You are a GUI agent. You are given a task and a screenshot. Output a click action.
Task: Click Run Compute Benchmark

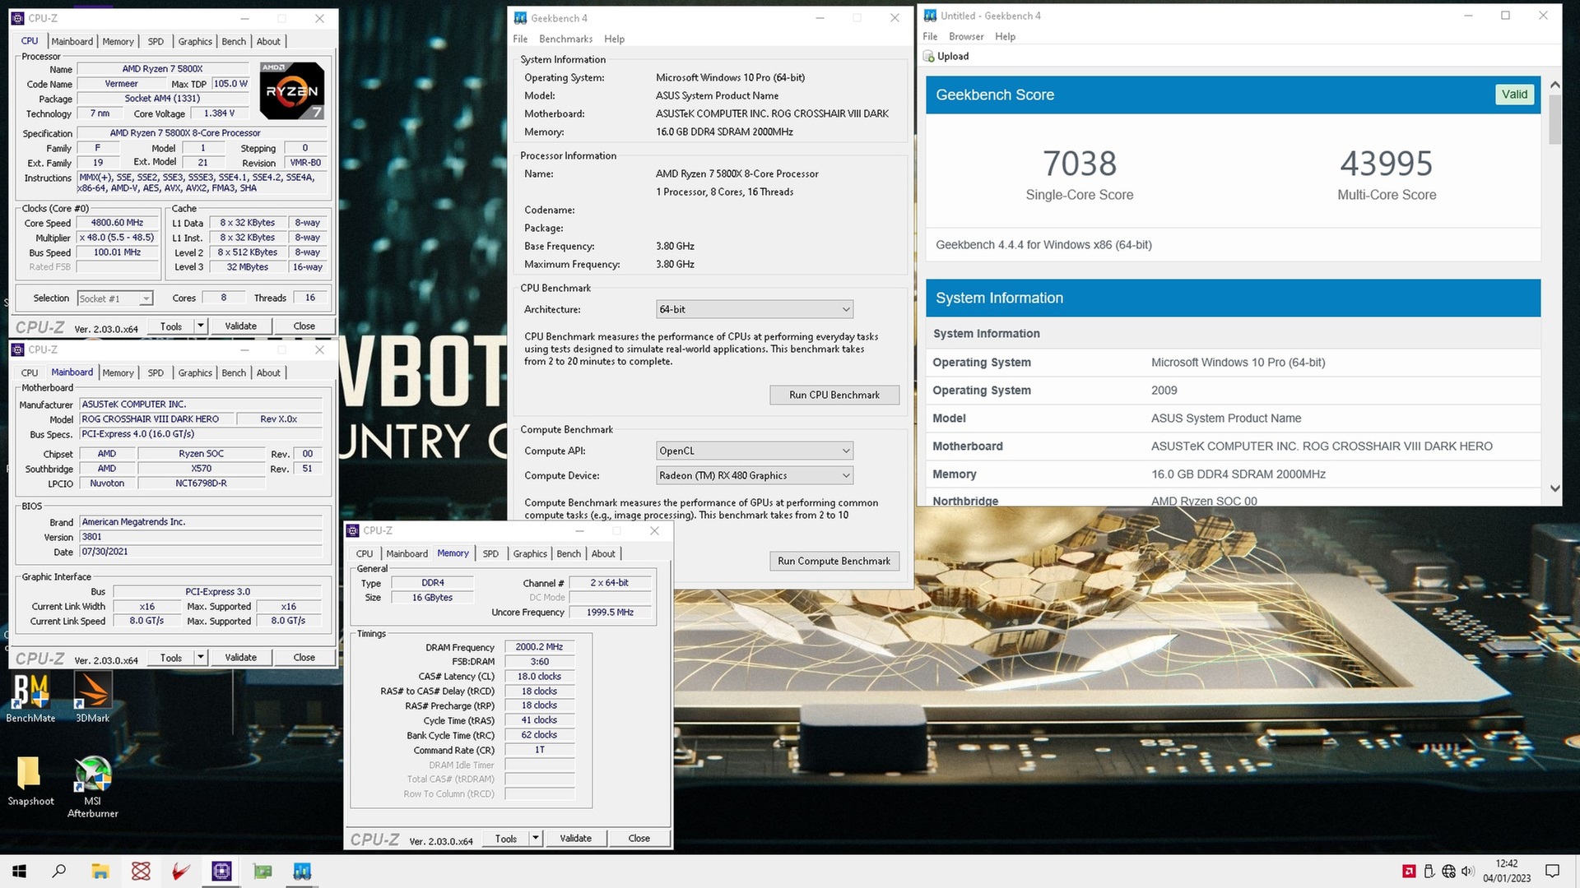[834, 561]
